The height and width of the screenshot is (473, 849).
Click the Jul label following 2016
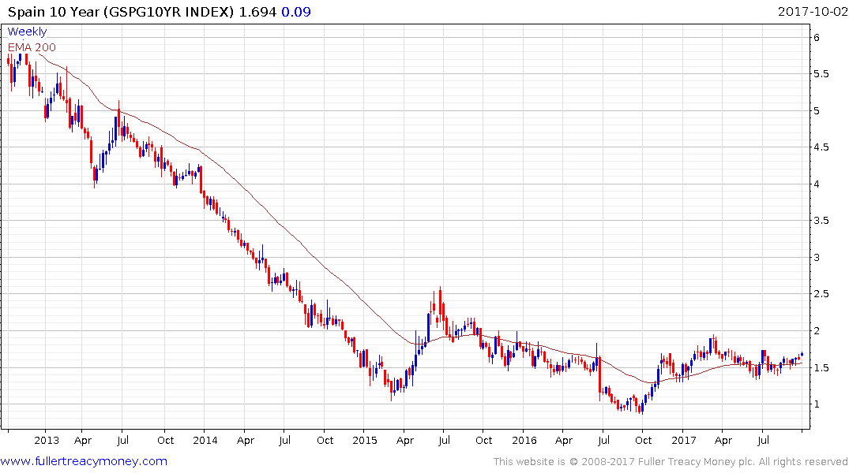pyautogui.click(x=603, y=440)
